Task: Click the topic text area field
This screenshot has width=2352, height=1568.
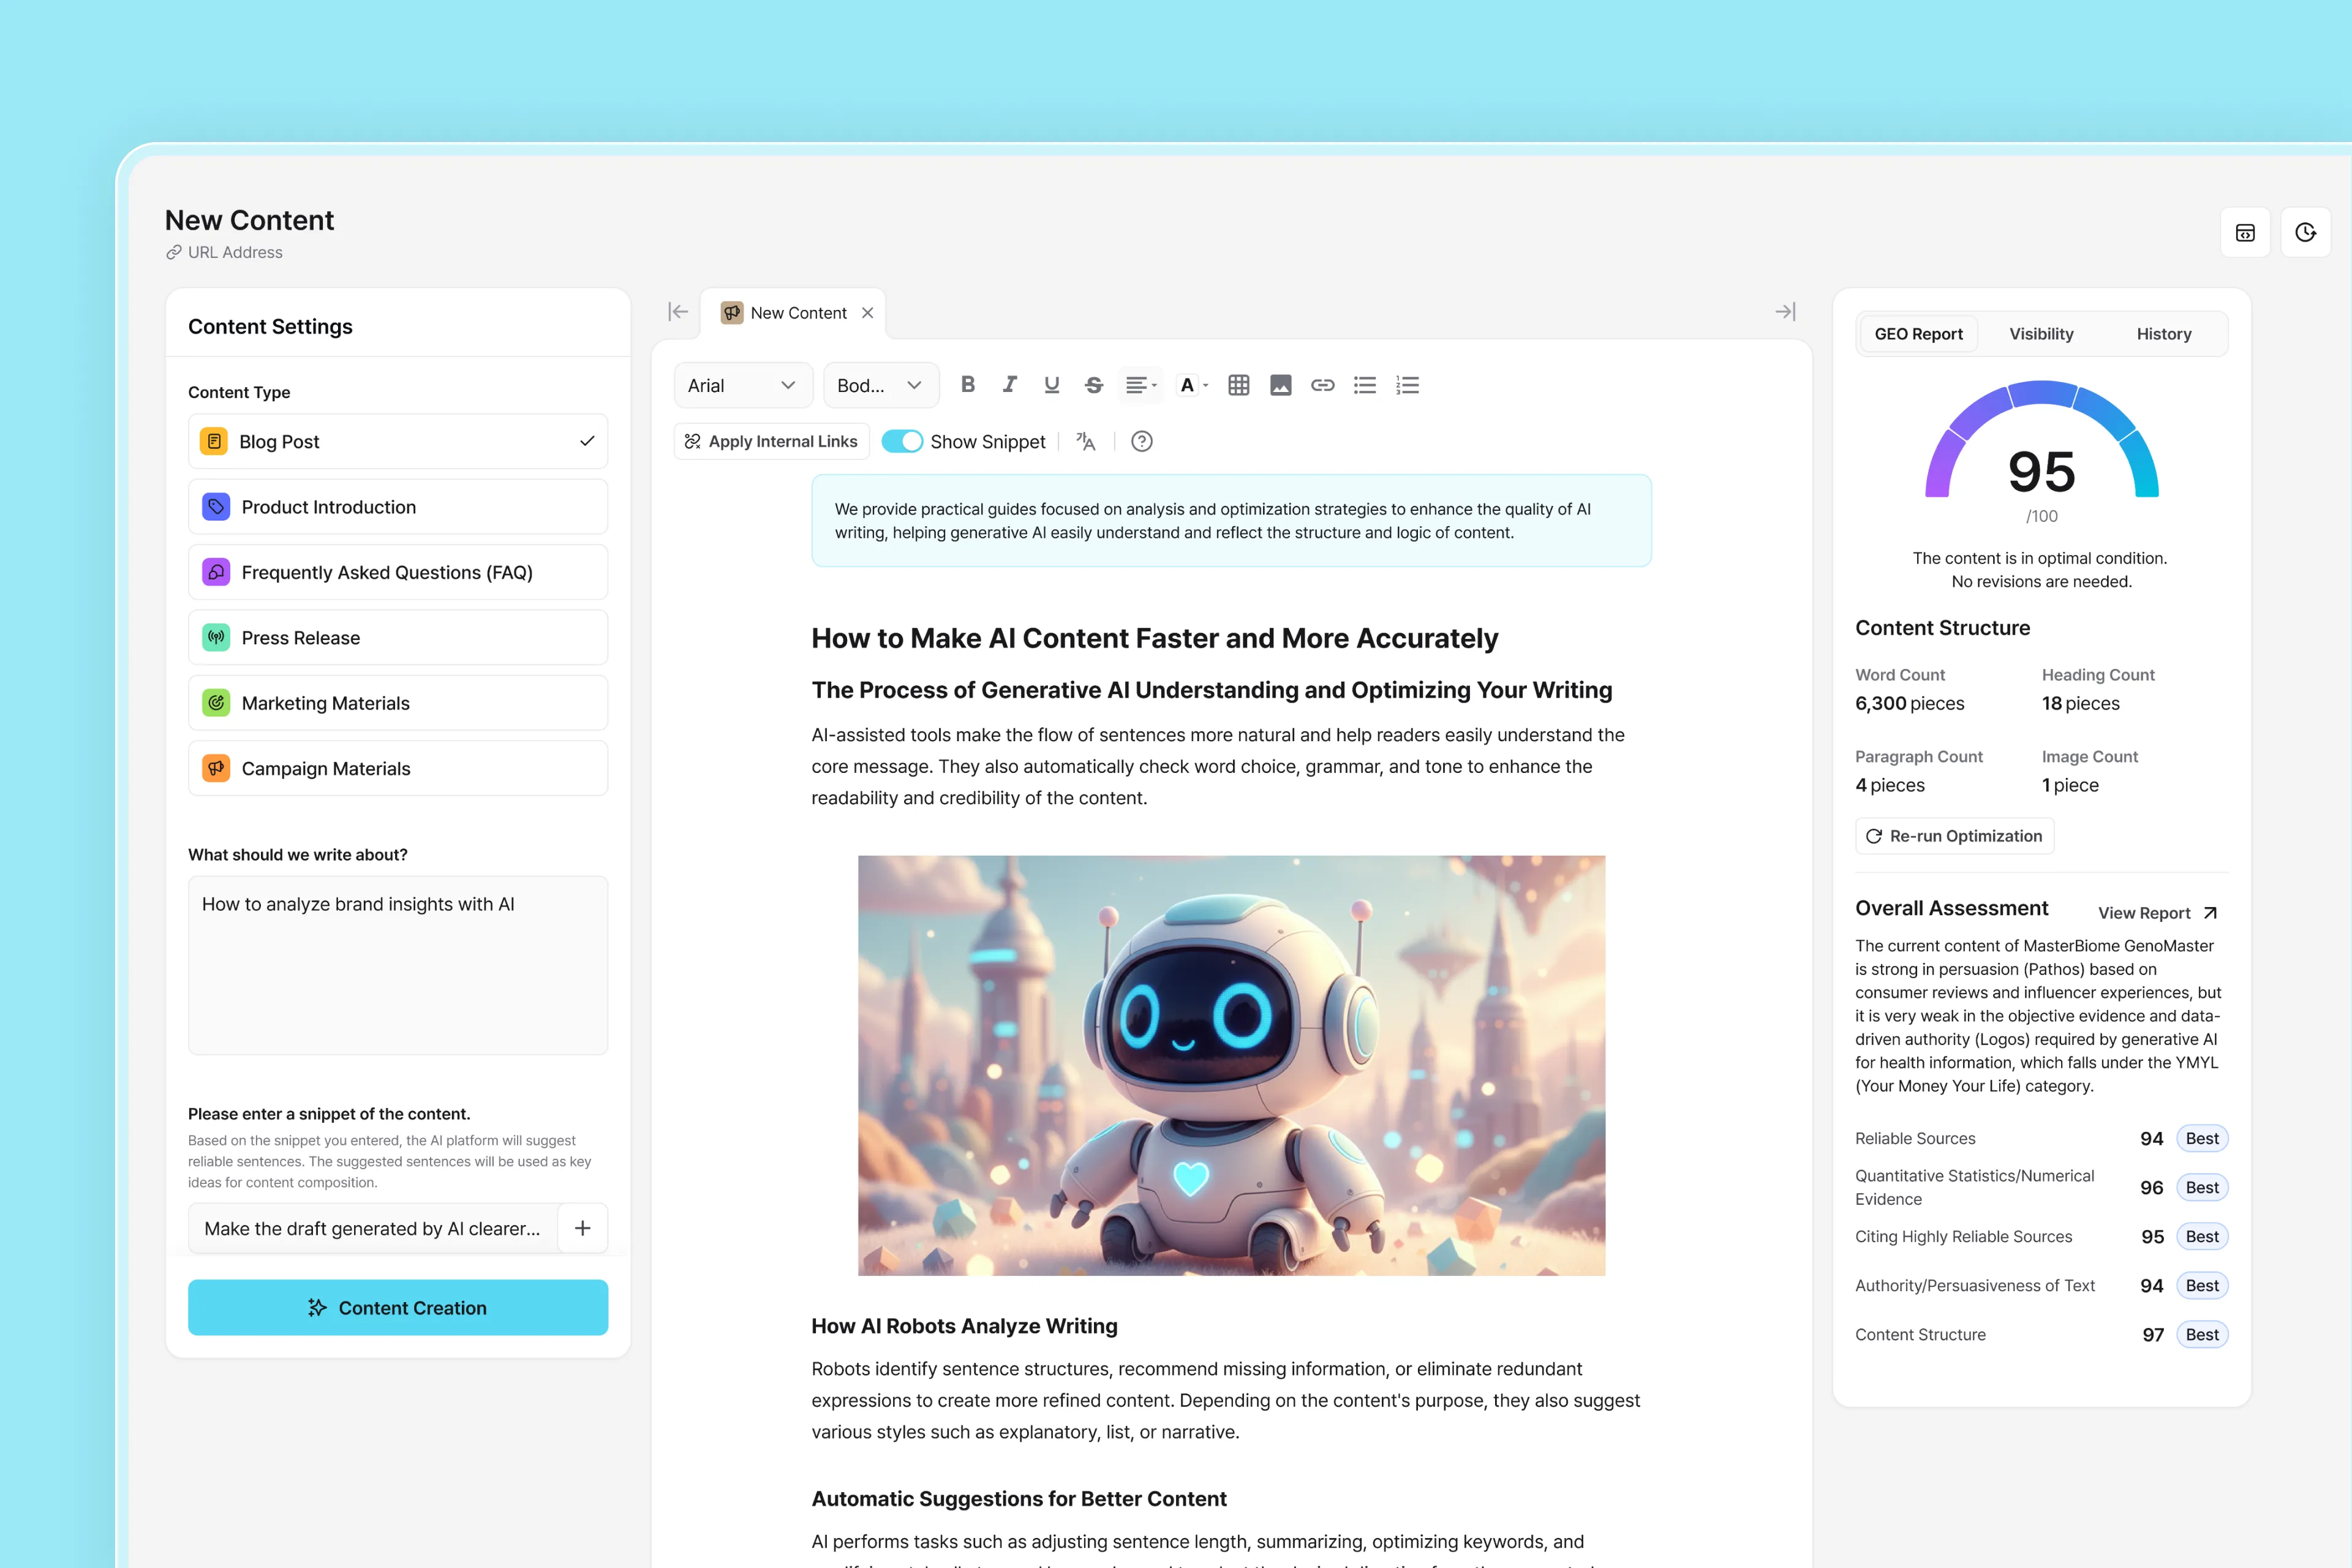Action: pos(397,965)
